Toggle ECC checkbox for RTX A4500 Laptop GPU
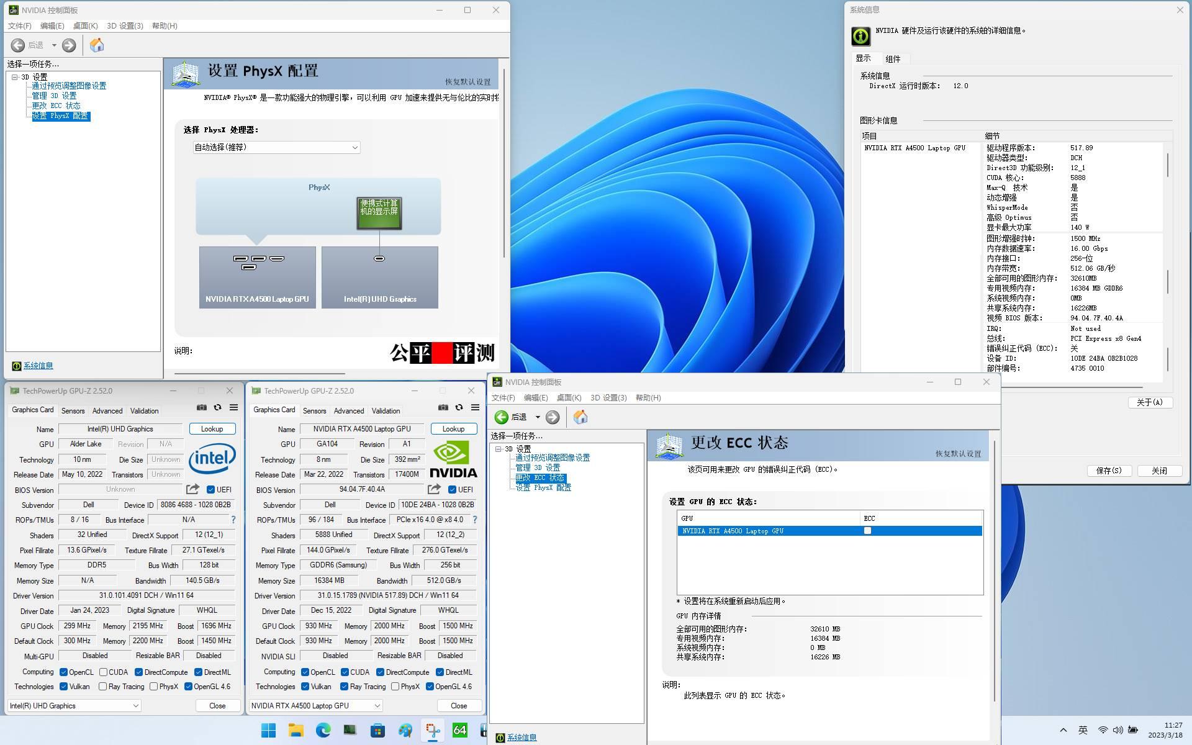The height and width of the screenshot is (745, 1192). point(867,531)
